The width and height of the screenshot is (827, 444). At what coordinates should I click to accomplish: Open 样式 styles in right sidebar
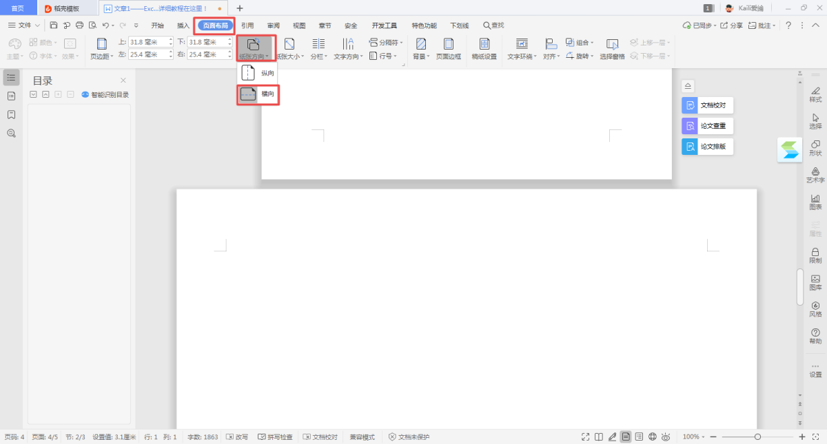(x=815, y=94)
